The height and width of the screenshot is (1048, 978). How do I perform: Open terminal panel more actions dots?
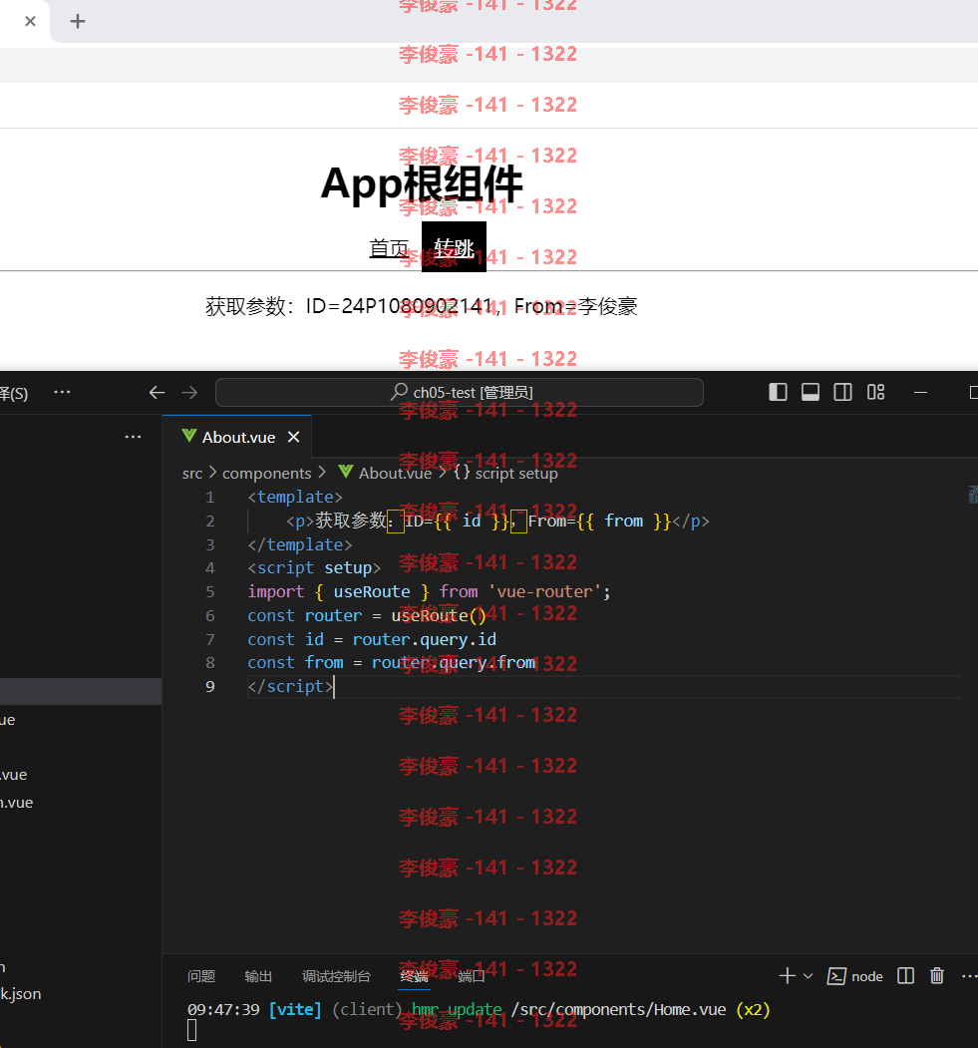969,976
